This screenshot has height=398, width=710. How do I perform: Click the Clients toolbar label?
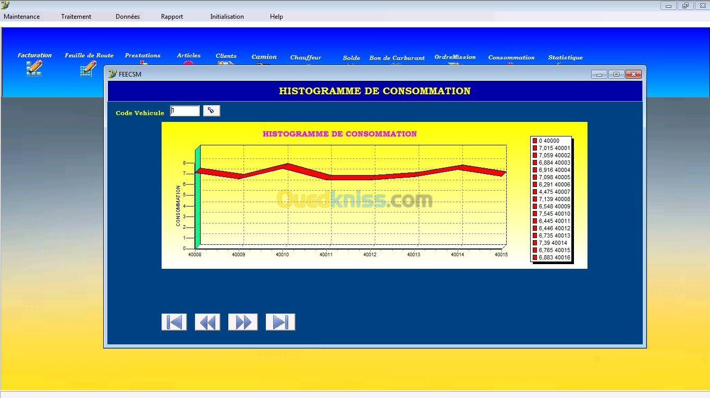tap(226, 56)
